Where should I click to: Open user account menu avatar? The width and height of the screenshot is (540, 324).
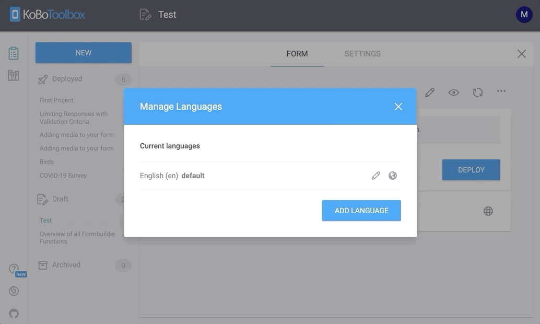click(x=524, y=15)
